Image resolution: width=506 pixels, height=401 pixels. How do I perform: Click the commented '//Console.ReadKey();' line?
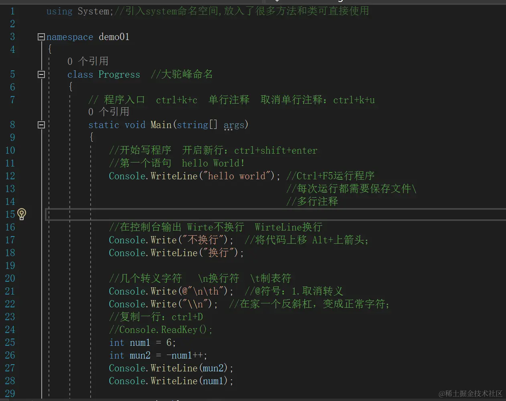click(161, 330)
